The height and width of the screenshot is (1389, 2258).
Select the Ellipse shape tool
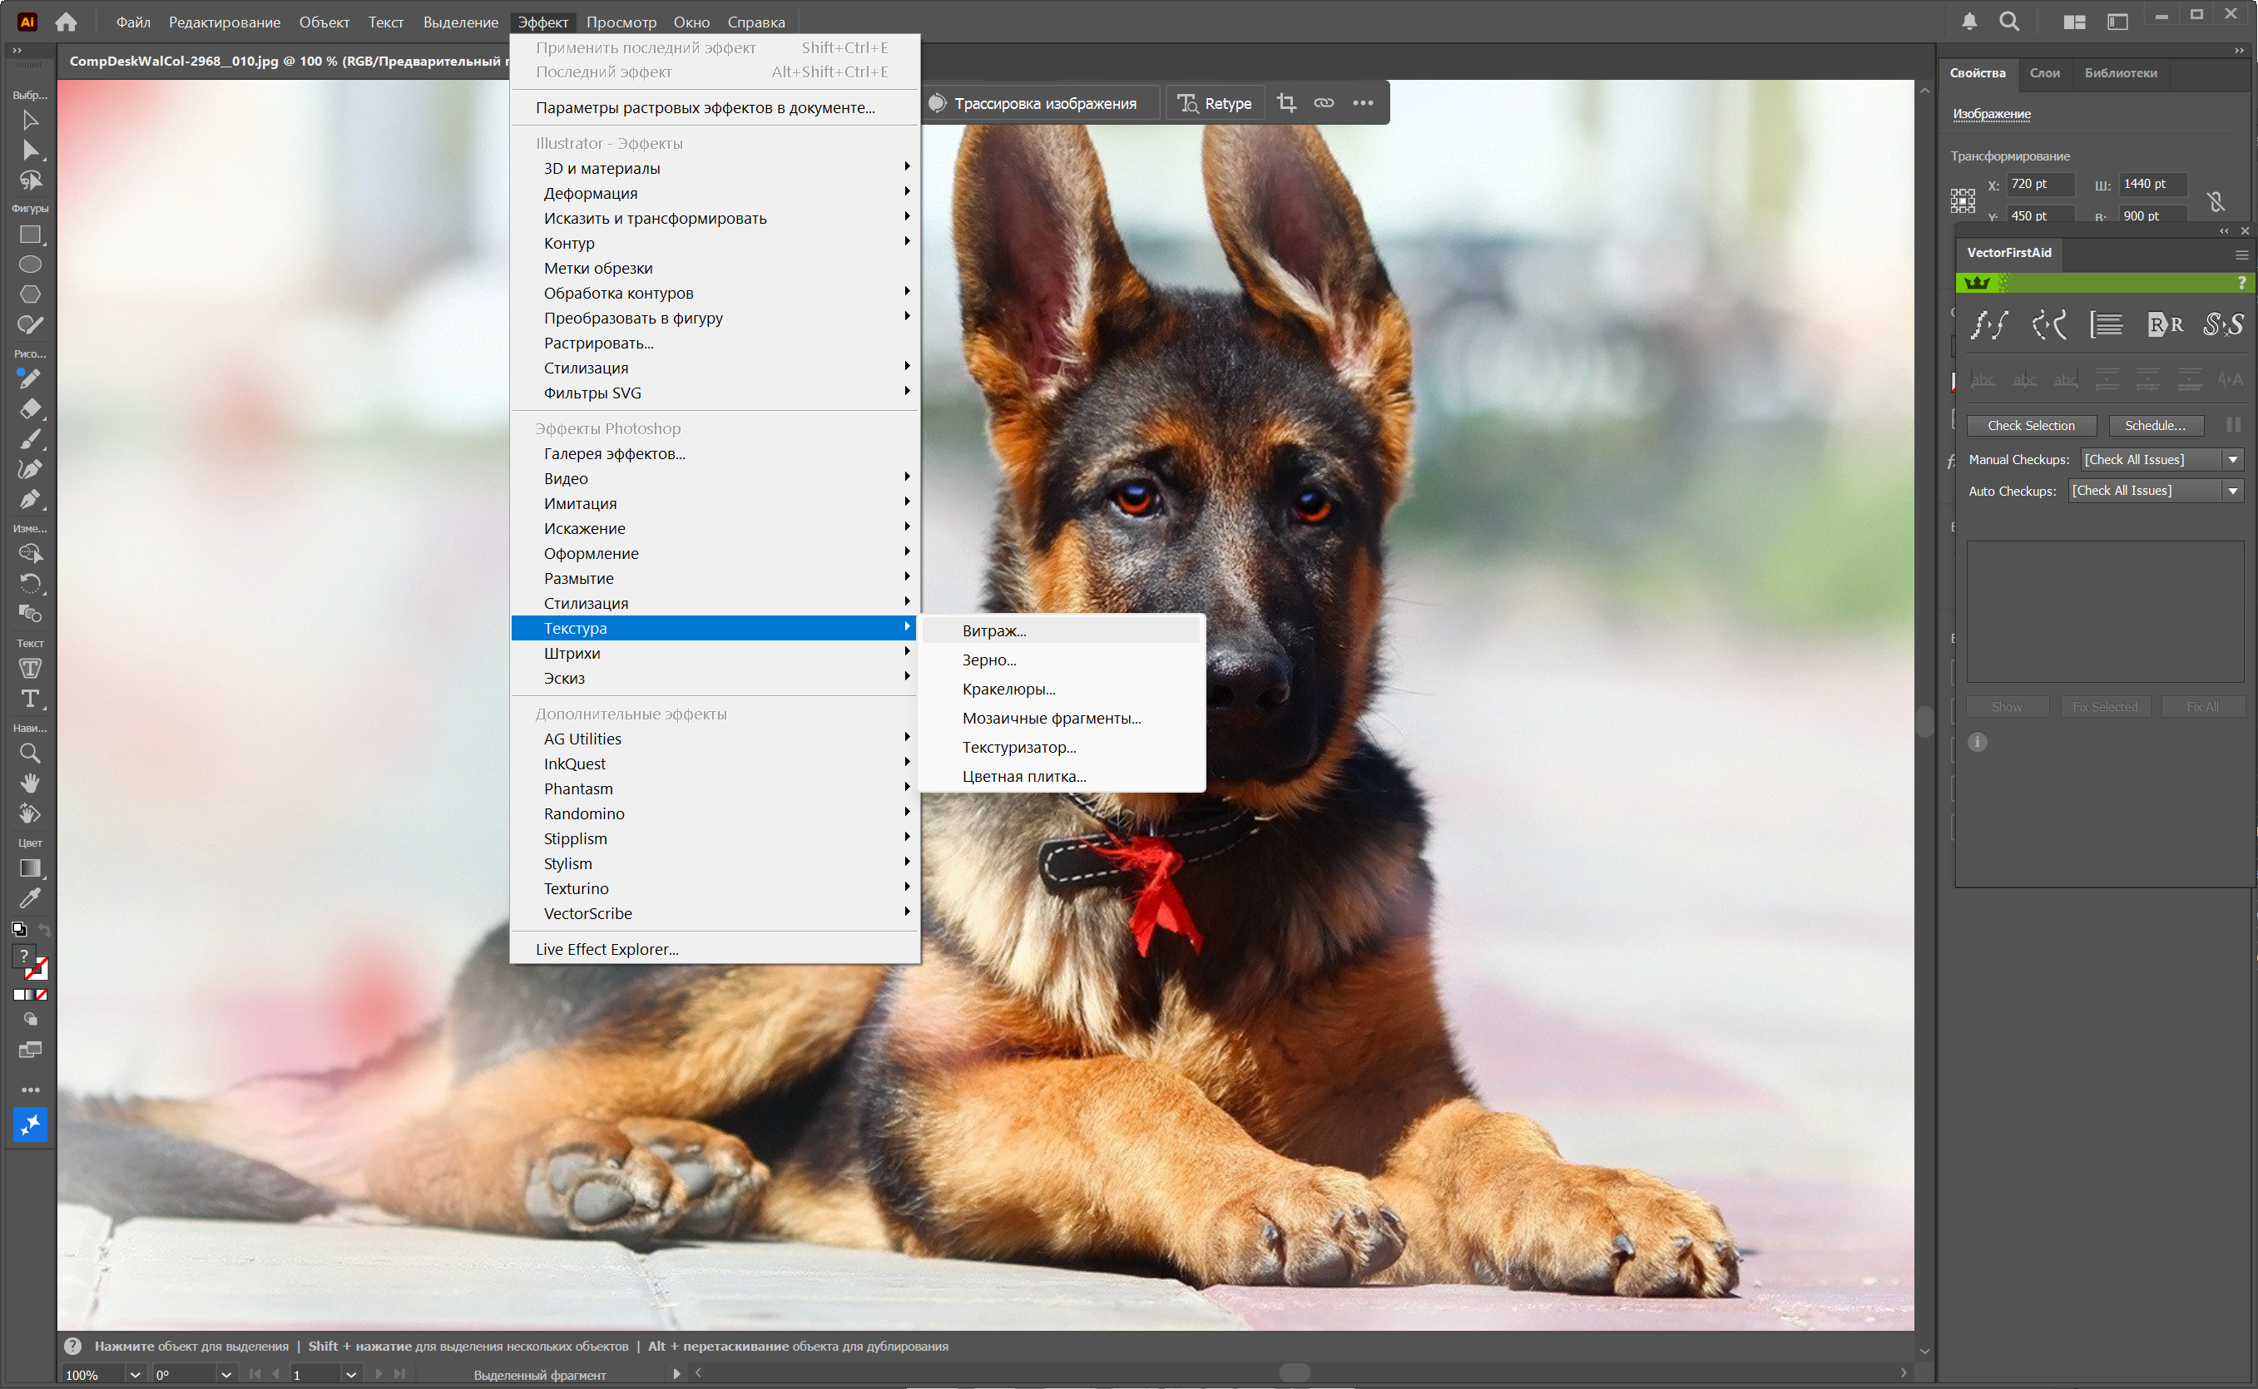click(29, 264)
